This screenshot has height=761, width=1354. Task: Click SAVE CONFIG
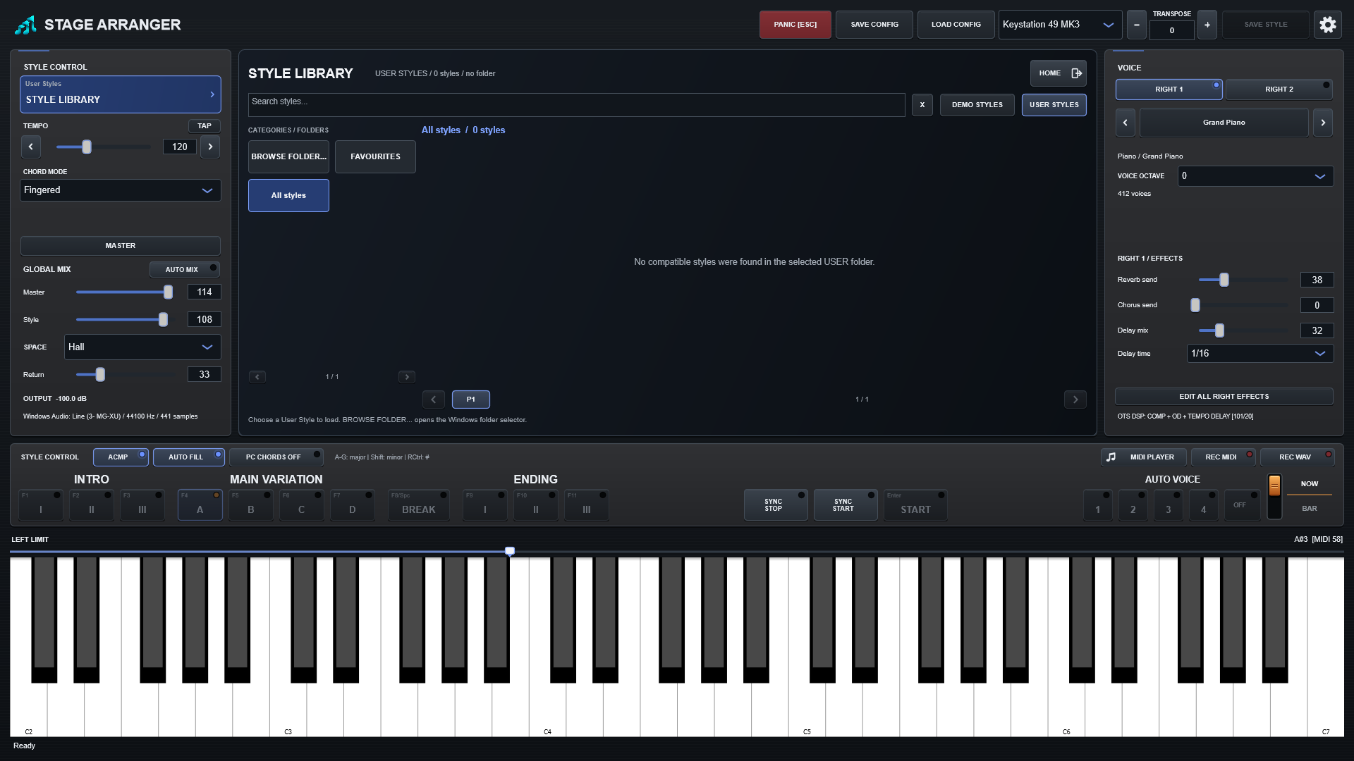[x=874, y=25]
